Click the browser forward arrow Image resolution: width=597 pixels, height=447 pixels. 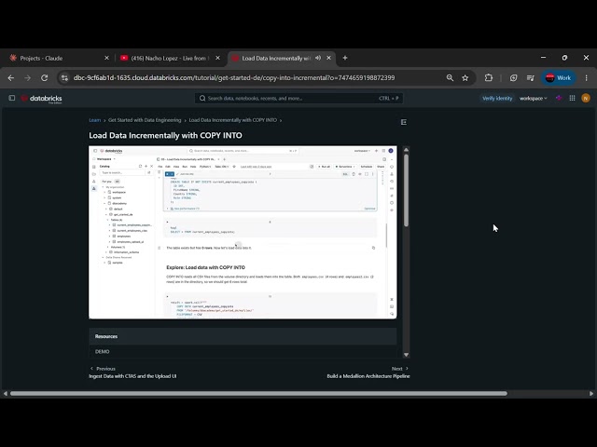click(x=27, y=78)
